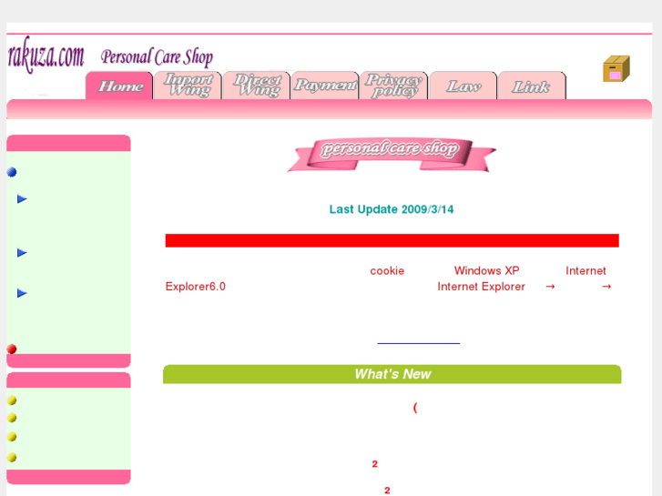662x496 pixels.
Task: Go to the Payment tab
Action: (x=325, y=86)
